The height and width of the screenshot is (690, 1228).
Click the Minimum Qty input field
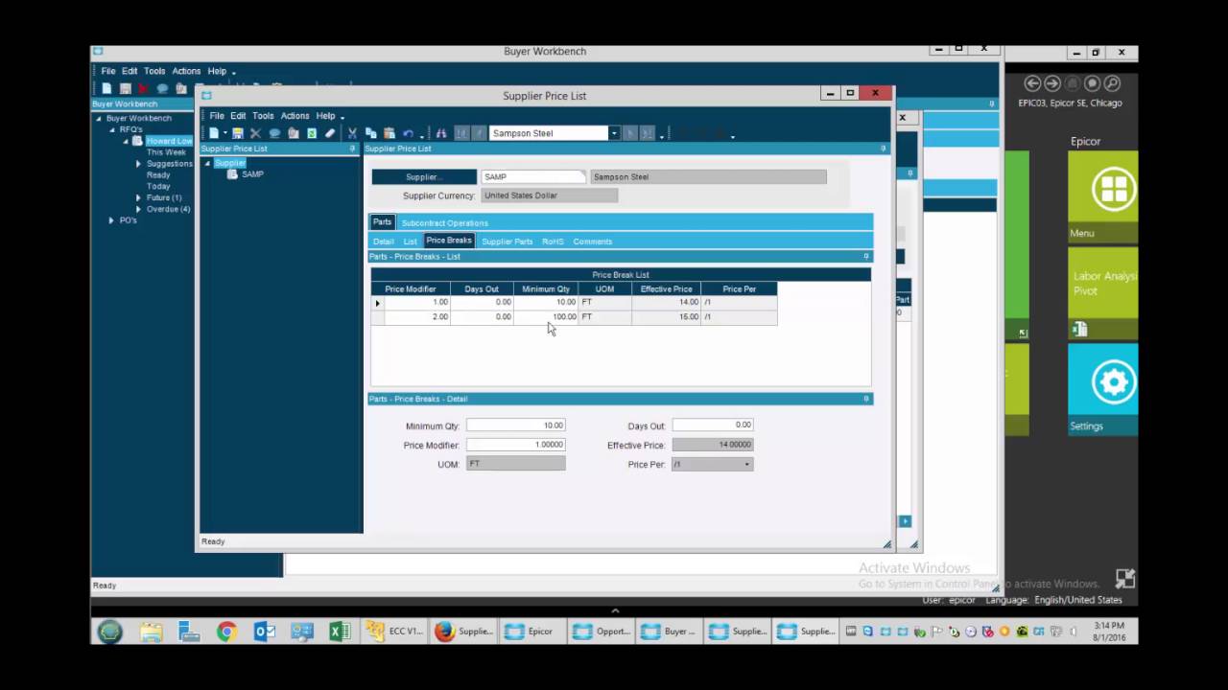coord(515,425)
